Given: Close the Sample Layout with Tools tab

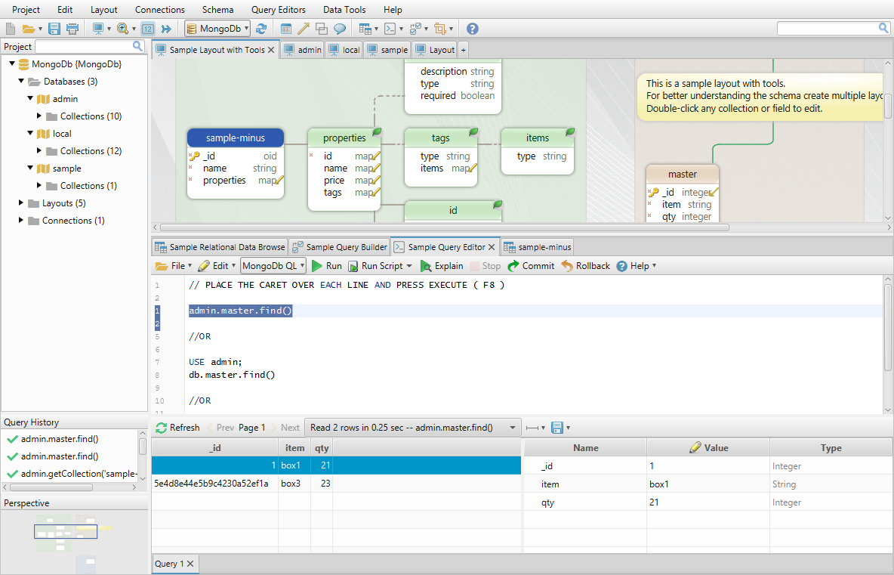Looking at the screenshot, I should [271, 50].
